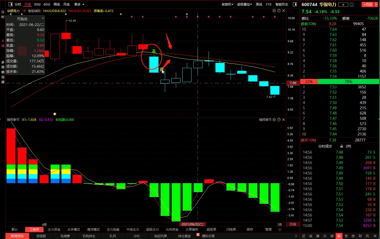Toggle 智能辅助 circle dropdown icon

tap(25, 11)
